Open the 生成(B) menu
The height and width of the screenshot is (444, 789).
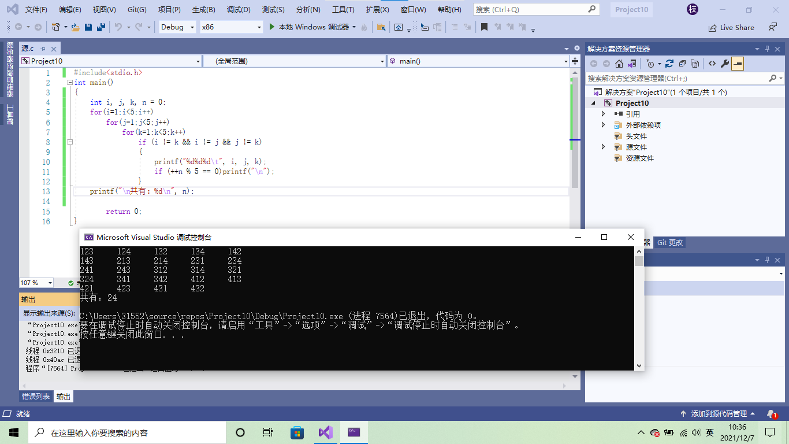point(203,9)
